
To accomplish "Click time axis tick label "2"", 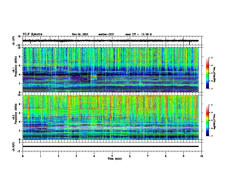I will pos(58,156).
